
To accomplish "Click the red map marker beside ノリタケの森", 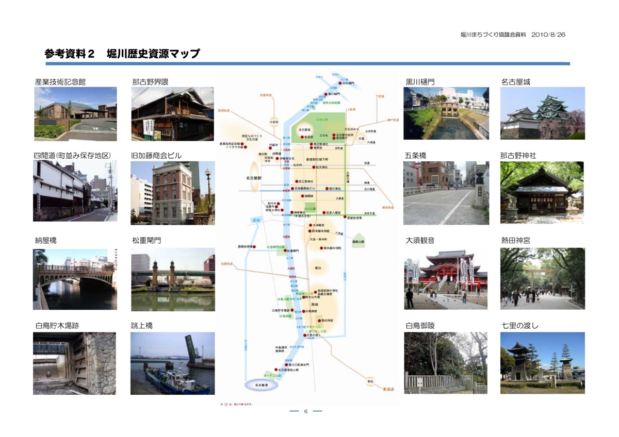I will pyautogui.click(x=246, y=147).
